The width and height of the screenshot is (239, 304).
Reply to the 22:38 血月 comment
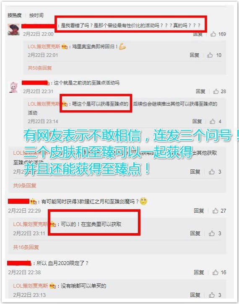point(199,273)
